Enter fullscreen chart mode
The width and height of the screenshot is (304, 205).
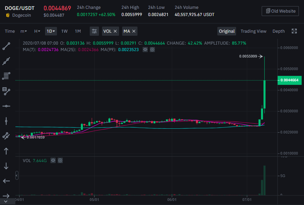click(x=294, y=31)
